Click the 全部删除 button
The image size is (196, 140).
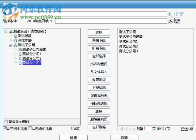(x=99, y=127)
